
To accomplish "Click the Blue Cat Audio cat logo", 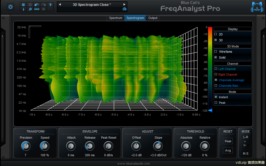I will point(257,7).
